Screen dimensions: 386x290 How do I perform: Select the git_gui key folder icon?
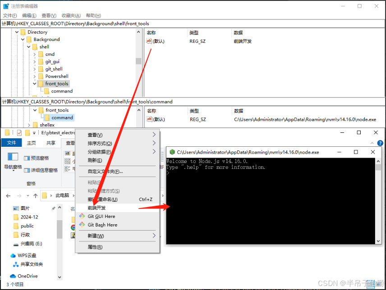coord(41,61)
